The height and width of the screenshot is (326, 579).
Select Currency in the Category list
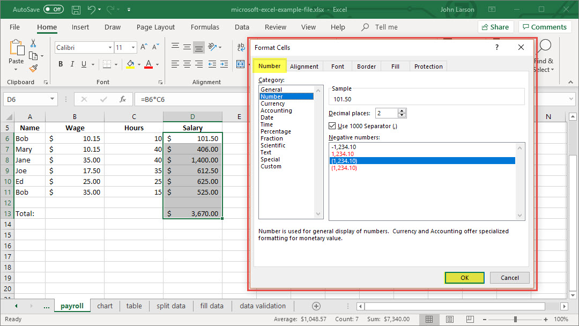(272, 103)
